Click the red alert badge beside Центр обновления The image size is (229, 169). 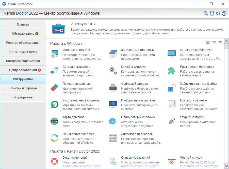[x=39, y=70]
